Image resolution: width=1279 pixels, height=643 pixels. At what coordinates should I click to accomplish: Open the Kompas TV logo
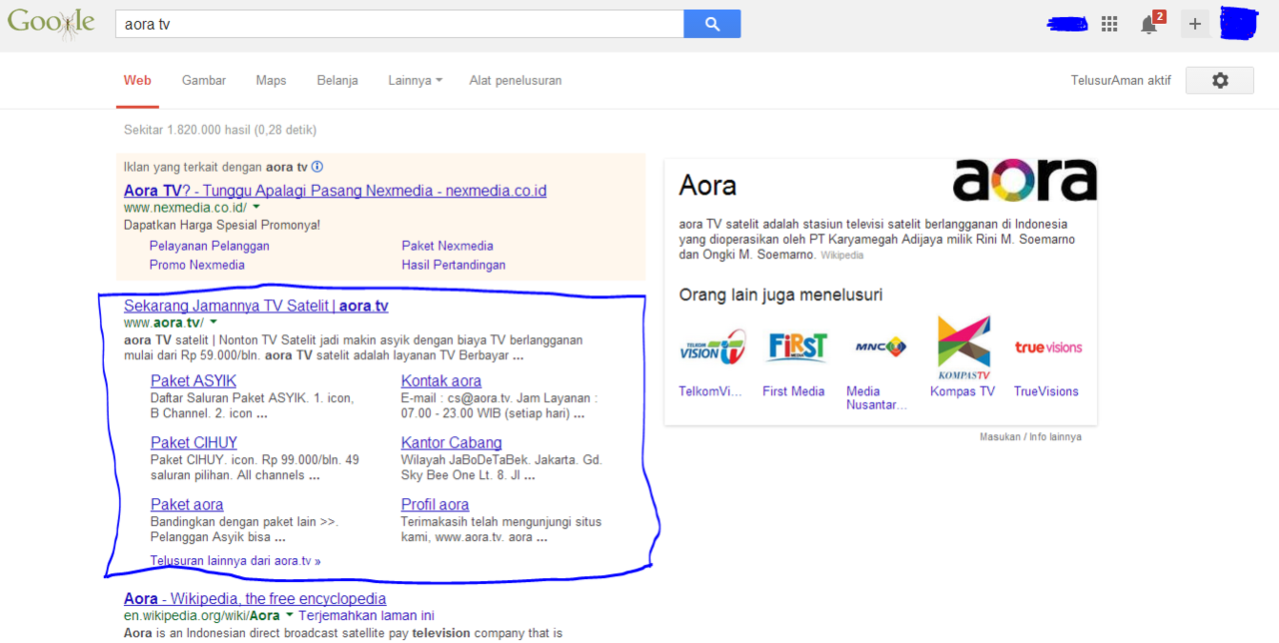tap(964, 346)
